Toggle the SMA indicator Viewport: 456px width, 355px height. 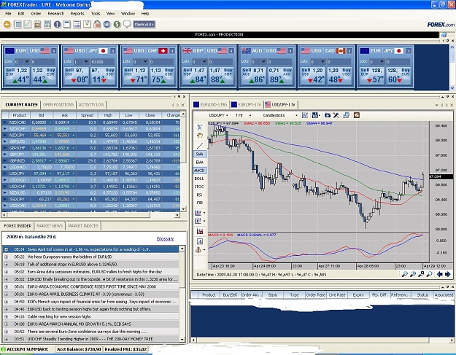click(x=199, y=154)
